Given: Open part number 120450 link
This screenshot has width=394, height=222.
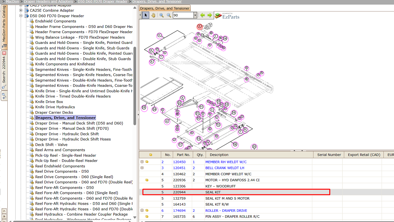Looking at the screenshot, I should point(179,162).
